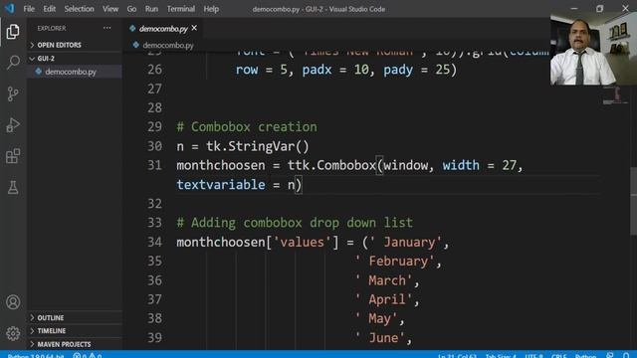This screenshot has width=637, height=358.
Task: Open the Run menu
Action: click(151, 9)
